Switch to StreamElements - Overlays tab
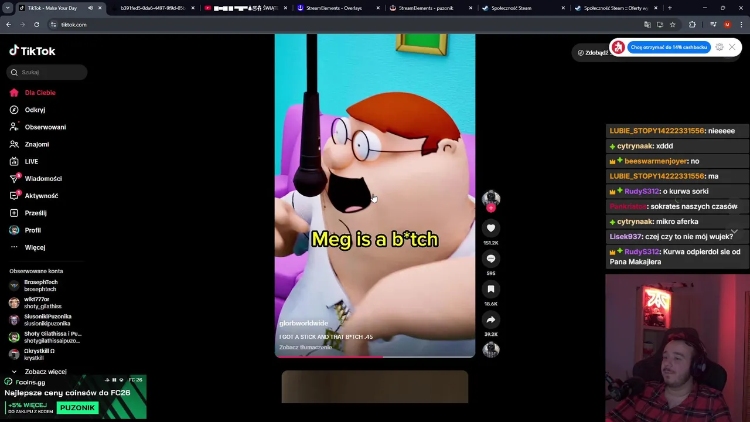The image size is (750, 422). 338,8
